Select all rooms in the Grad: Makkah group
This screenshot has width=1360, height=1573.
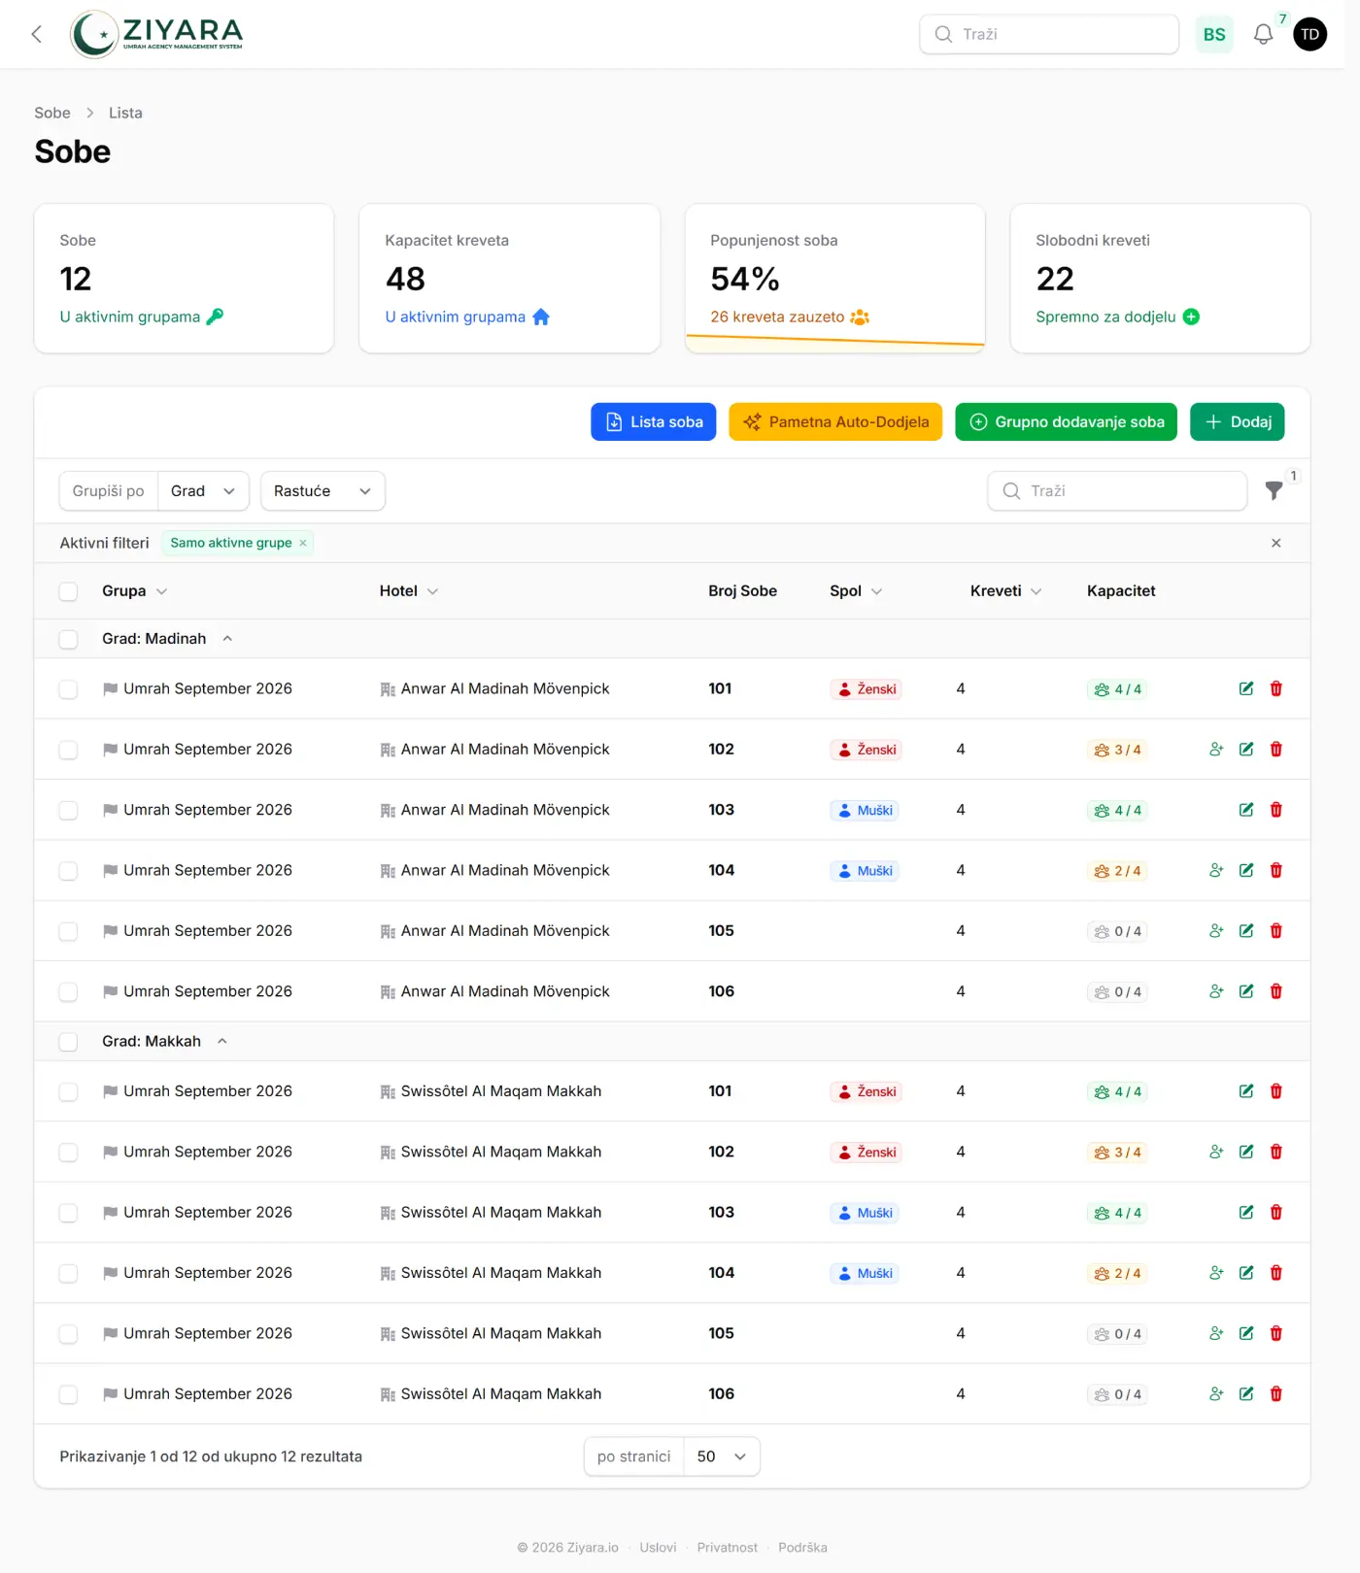68,1042
